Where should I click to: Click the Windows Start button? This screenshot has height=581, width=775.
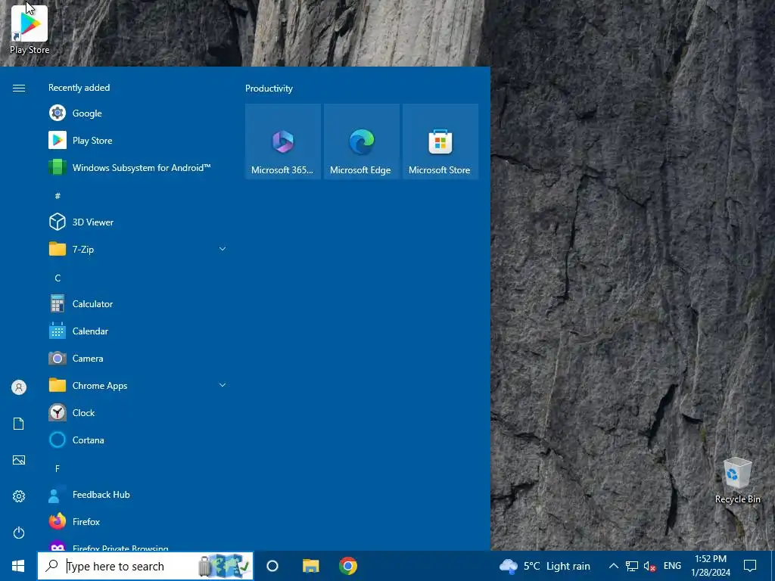[18, 566]
